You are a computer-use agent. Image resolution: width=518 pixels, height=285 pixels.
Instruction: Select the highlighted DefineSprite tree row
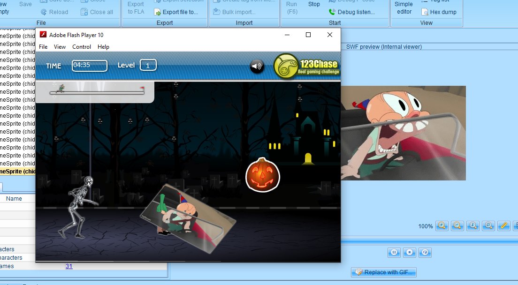tap(18, 172)
